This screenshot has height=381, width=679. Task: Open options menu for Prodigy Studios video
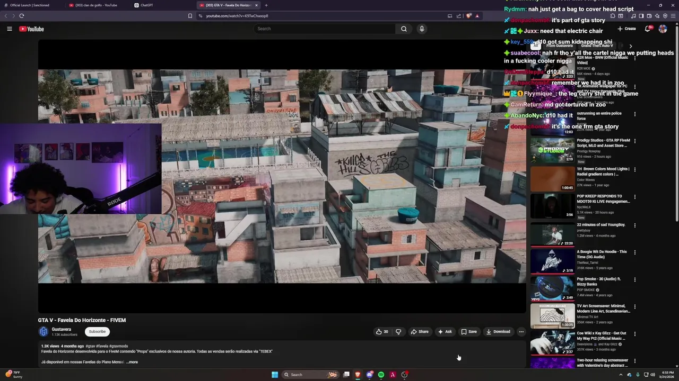pyautogui.click(x=634, y=141)
